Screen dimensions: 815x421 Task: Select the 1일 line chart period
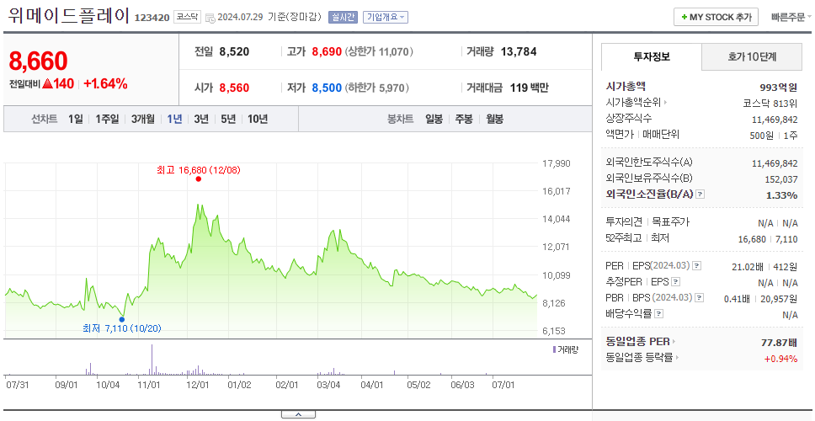76,119
